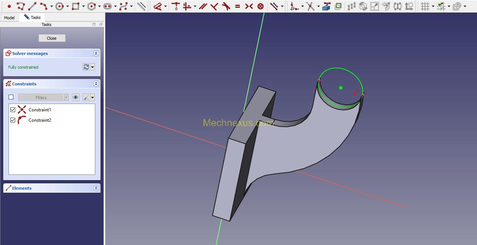Select the Create Point tool

coord(9,6)
